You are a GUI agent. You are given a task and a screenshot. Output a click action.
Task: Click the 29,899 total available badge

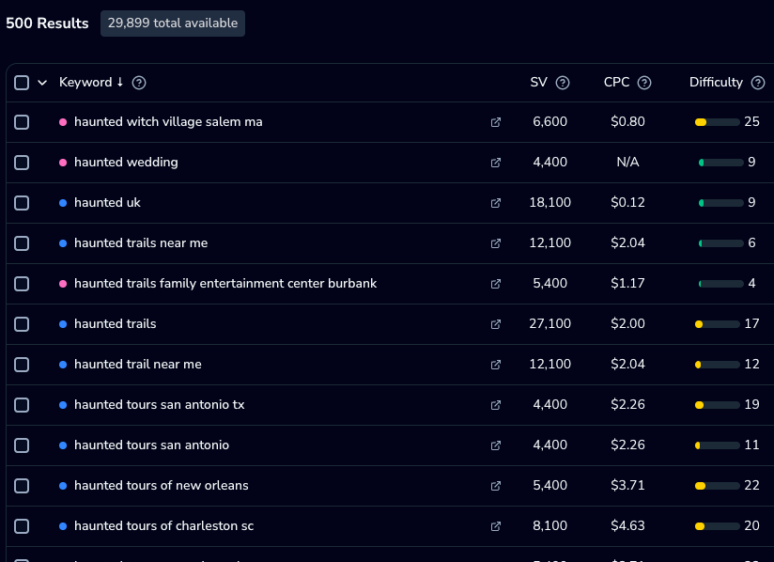pyautogui.click(x=173, y=23)
